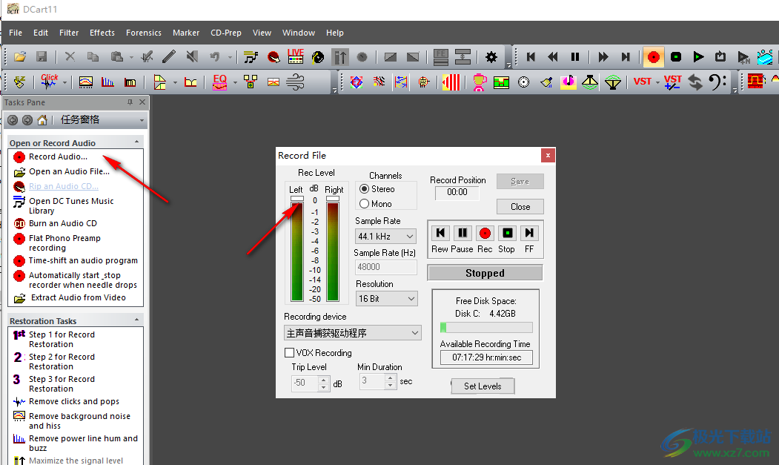Expand the Recording device dropdown
Image resolution: width=779 pixels, height=465 pixels.
353,333
